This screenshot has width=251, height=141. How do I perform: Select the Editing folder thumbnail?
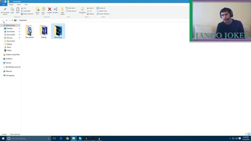(x=44, y=31)
